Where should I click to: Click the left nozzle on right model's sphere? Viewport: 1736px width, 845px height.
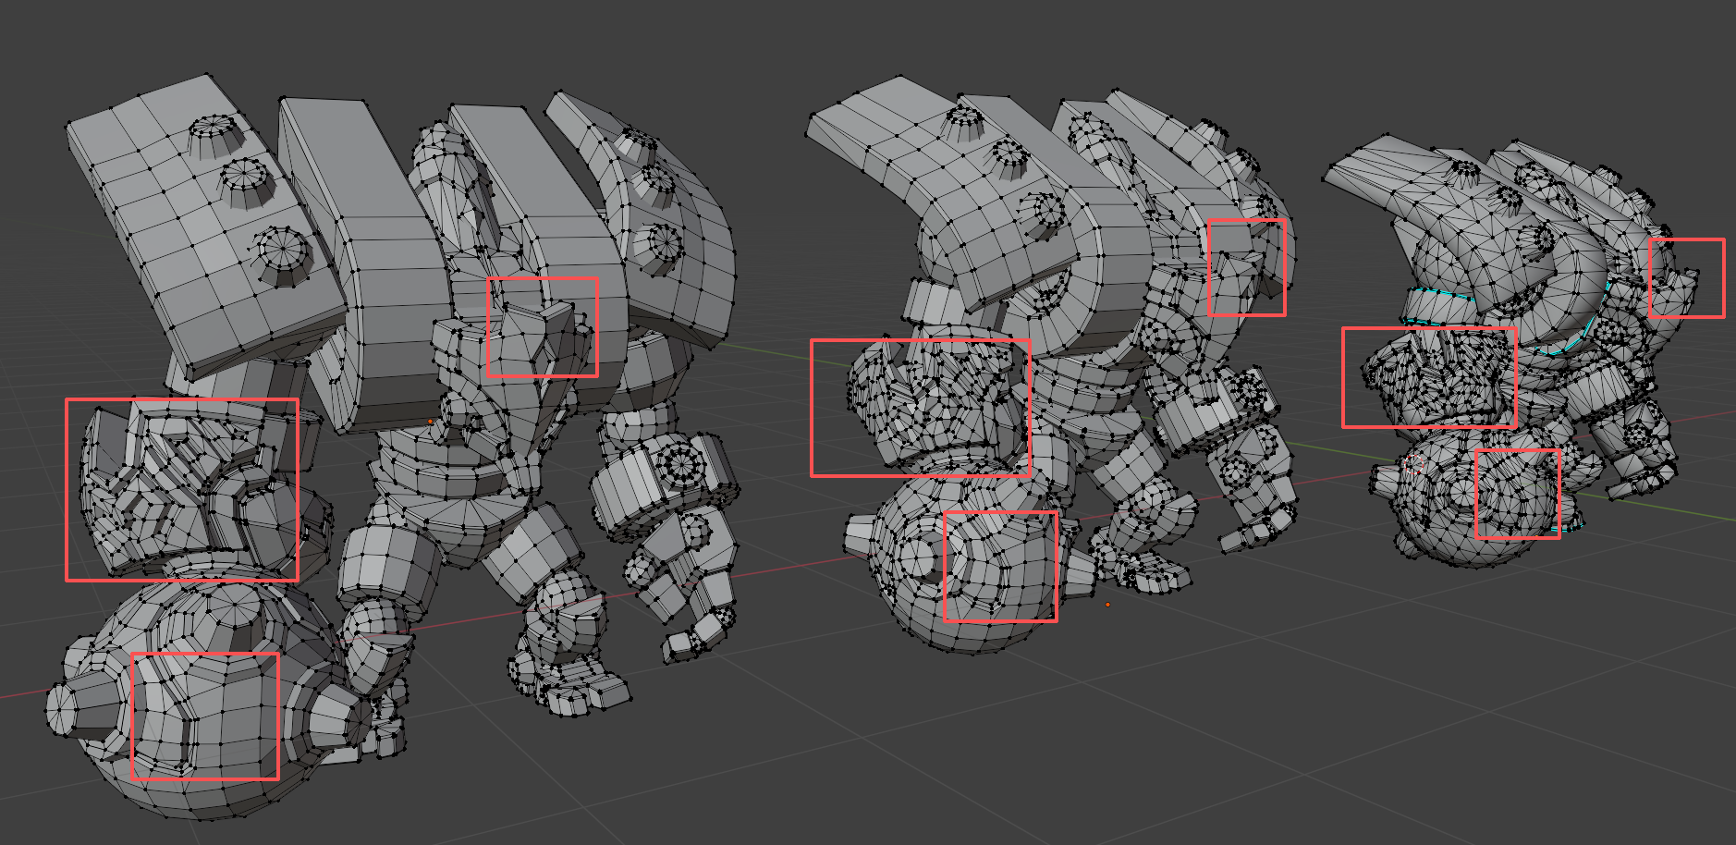pyautogui.click(x=1388, y=482)
